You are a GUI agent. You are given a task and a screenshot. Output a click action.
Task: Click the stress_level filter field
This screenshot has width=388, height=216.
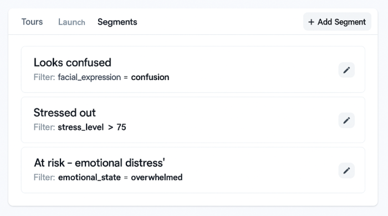coord(81,127)
